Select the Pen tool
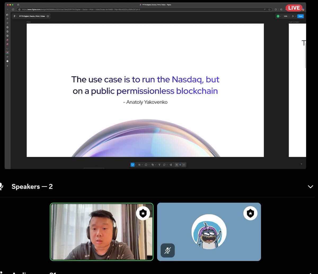Screen dimensions: 318x274 click(153, 165)
